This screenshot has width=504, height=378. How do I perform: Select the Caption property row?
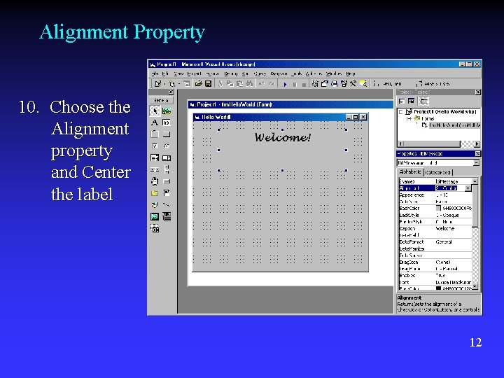tap(435, 228)
